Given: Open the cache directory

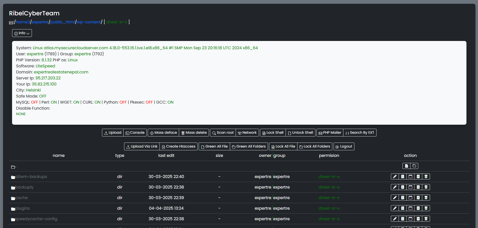Looking at the screenshot, I should pyautogui.click(x=21, y=198).
